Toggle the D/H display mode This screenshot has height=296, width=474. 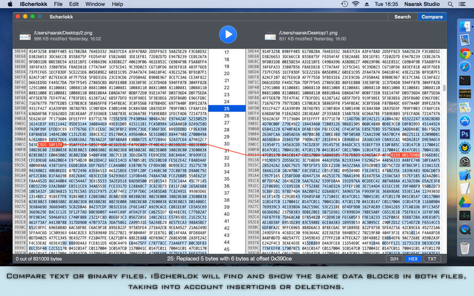coord(394,259)
